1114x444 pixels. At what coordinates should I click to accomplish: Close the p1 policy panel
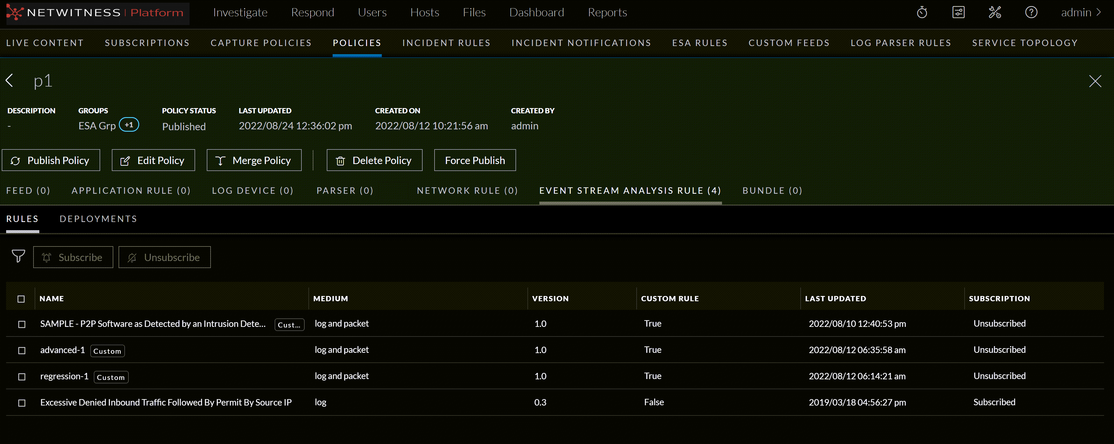(1095, 81)
